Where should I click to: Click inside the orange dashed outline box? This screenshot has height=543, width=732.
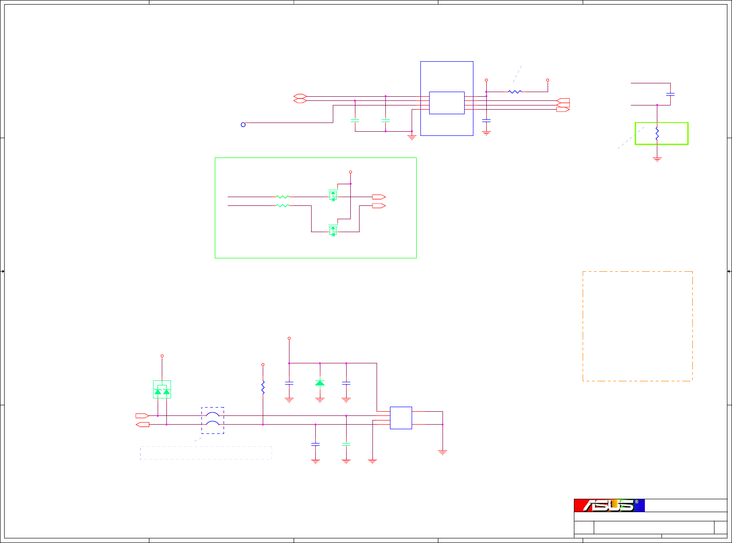[x=638, y=326]
